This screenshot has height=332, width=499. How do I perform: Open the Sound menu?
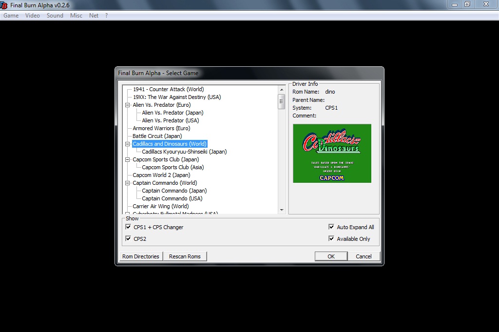55,16
